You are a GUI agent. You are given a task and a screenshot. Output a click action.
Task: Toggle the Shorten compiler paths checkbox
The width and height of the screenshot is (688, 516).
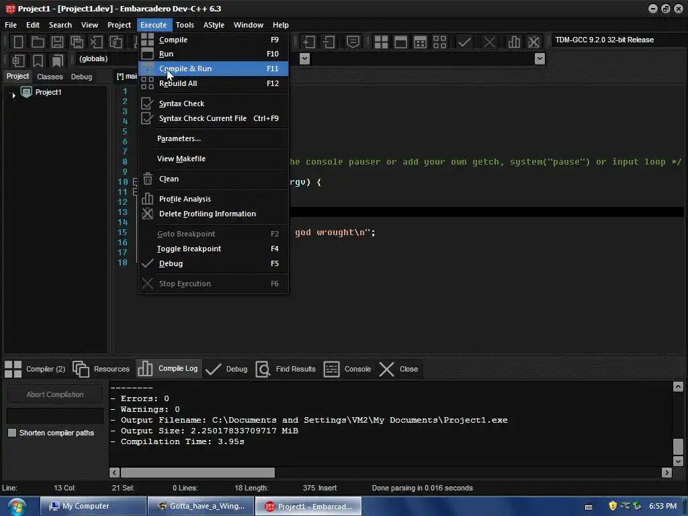12,433
